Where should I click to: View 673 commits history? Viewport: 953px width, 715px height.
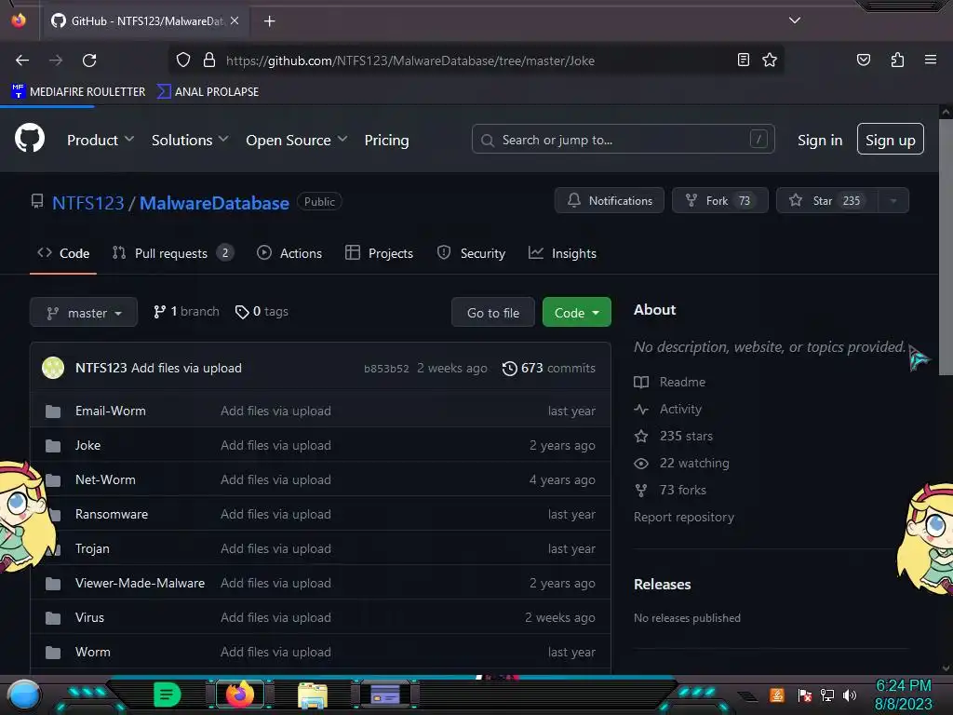[x=549, y=368]
